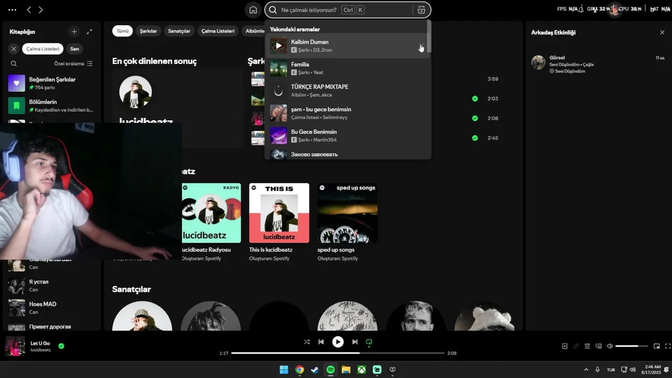This screenshot has height=378, width=672.
Task: Close the Arkadaş Etkinliği panel
Action: (662, 33)
